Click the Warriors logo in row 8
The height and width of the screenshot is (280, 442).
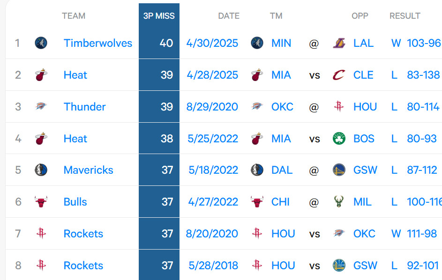339,265
